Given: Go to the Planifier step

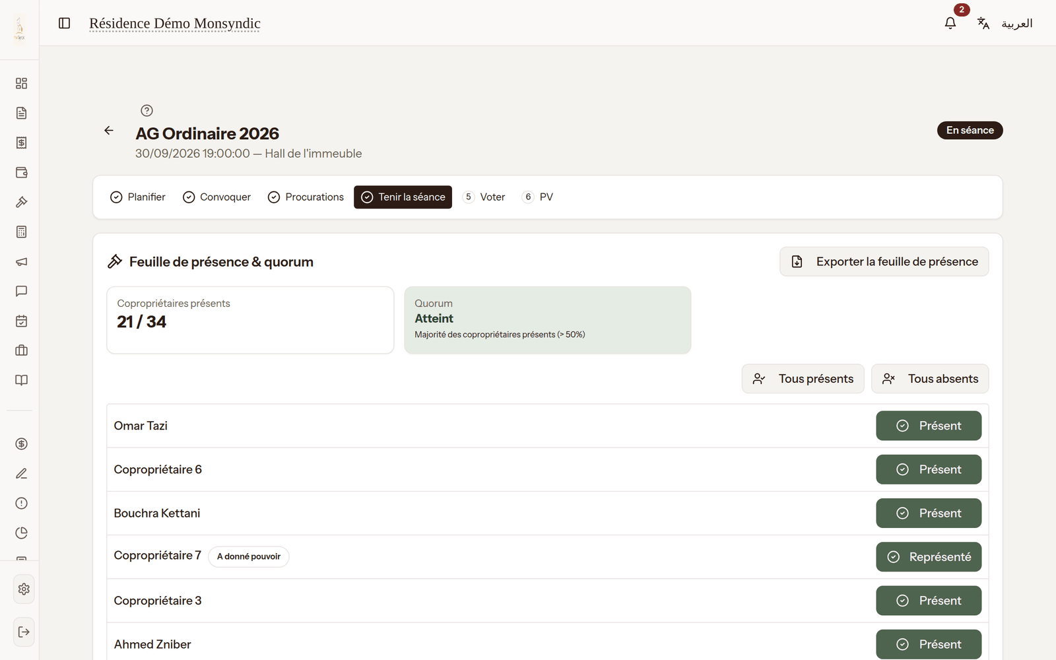Looking at the screenshot, I should click(x=138, y=197).
